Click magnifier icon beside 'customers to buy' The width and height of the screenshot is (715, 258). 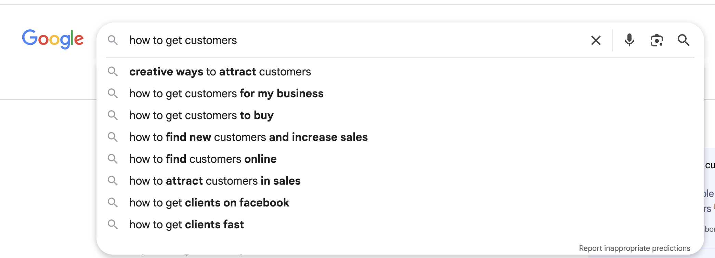pyautogui.click(x=113, y=115)
